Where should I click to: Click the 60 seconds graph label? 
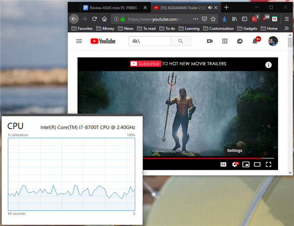tap(17, 214)
